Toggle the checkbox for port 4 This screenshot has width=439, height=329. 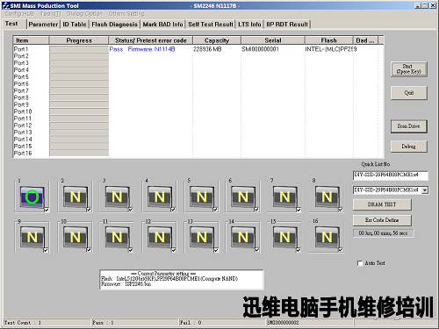pyautogui.click(x=173, y=210)
